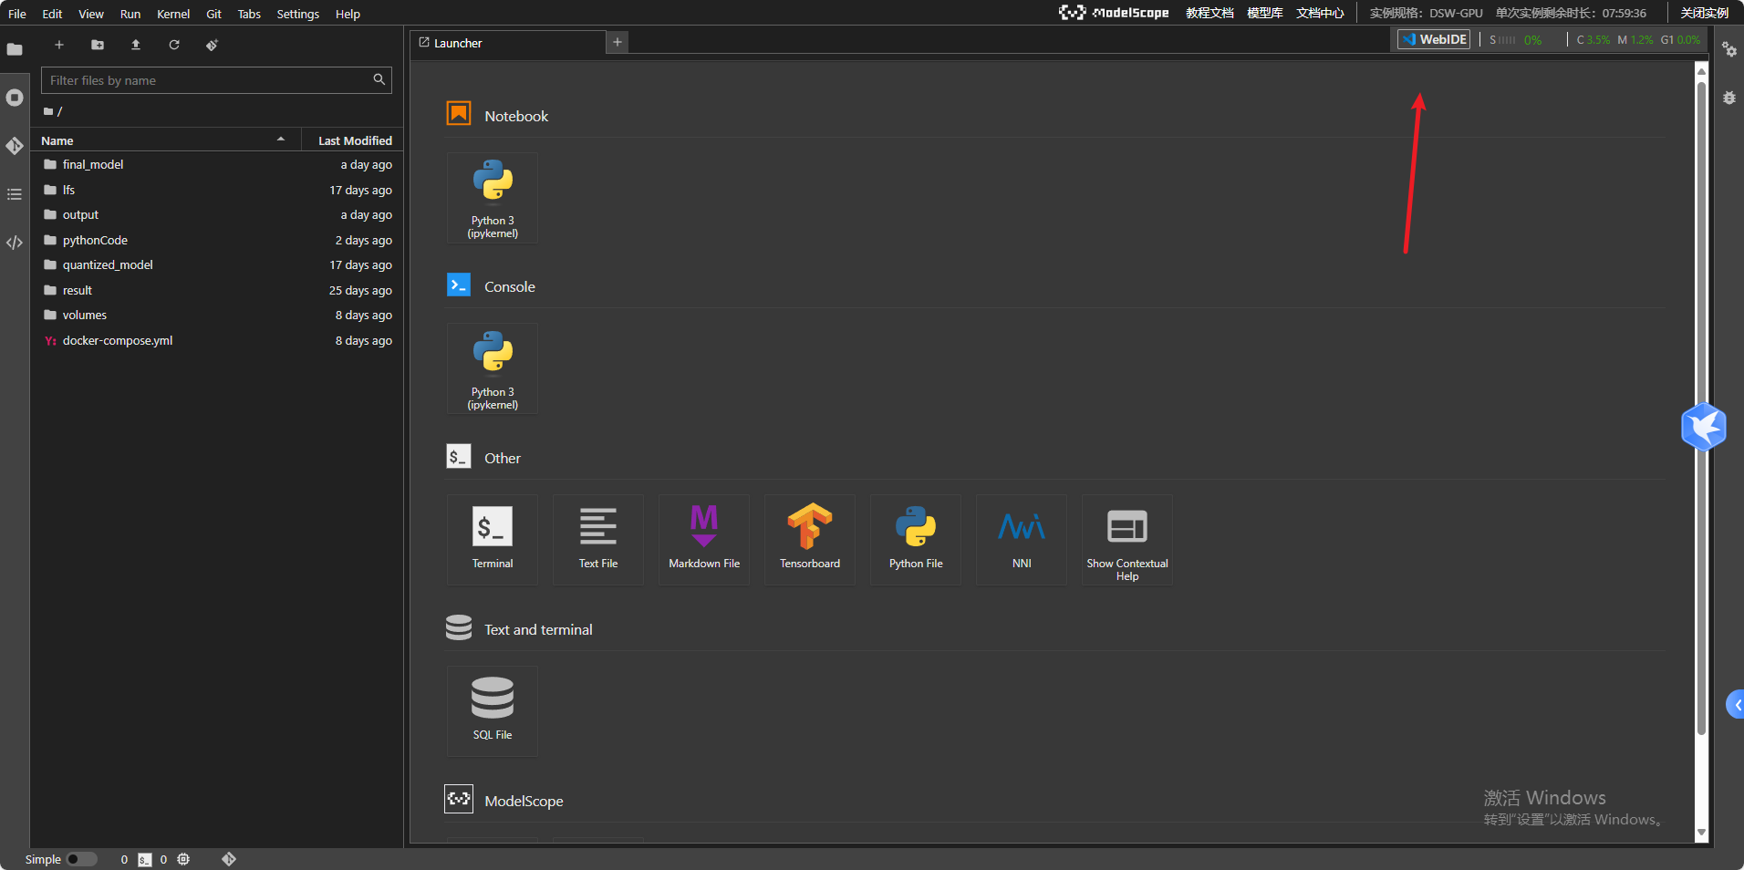Select the Launcher tab
1744x870 pixels.
point(508,43)
